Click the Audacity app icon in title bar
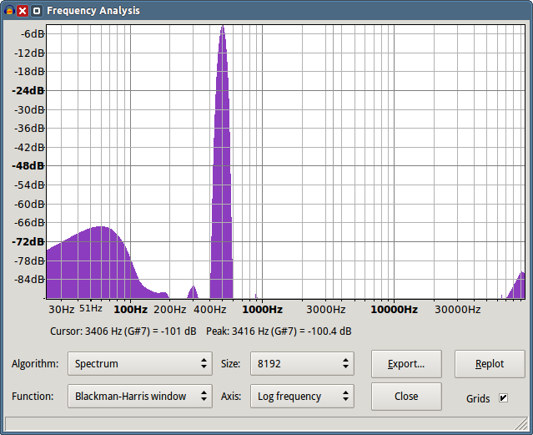This screenshot has height=435, width=533. [9, 11]
